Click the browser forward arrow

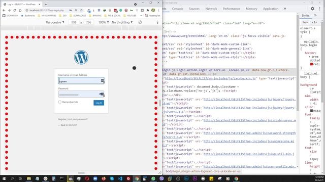pos(9,10)
